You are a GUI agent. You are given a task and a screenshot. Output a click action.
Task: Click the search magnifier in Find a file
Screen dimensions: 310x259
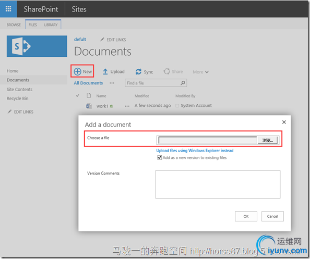[183, 83]
